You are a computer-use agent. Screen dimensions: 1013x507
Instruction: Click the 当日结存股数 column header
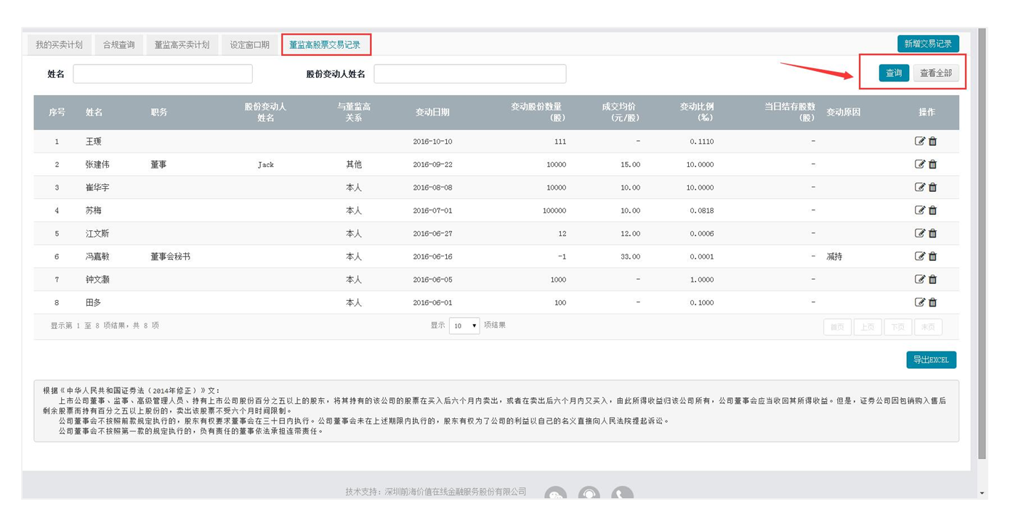(790, 112)
